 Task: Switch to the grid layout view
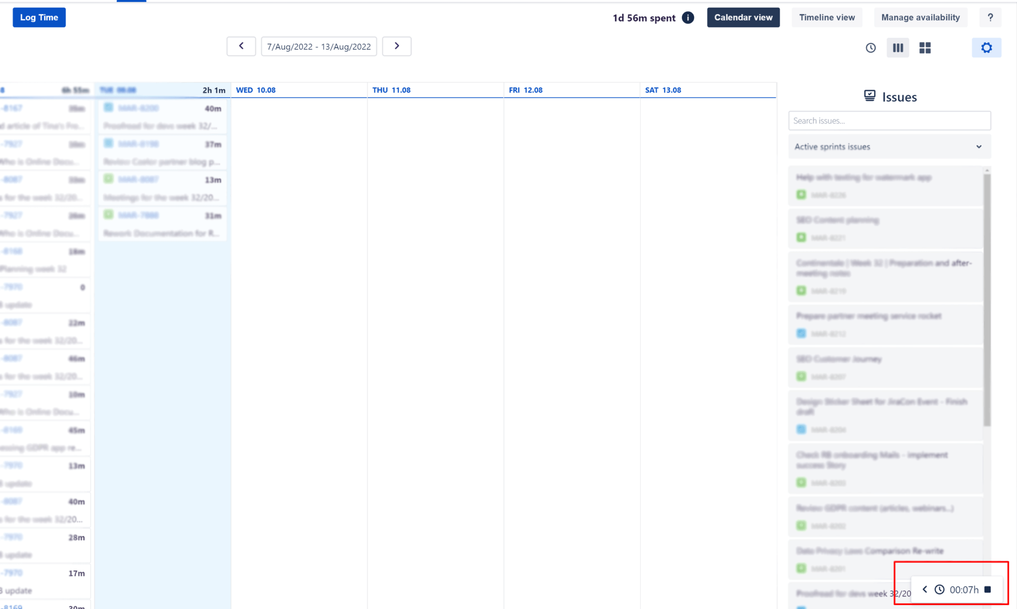point(925,48)
